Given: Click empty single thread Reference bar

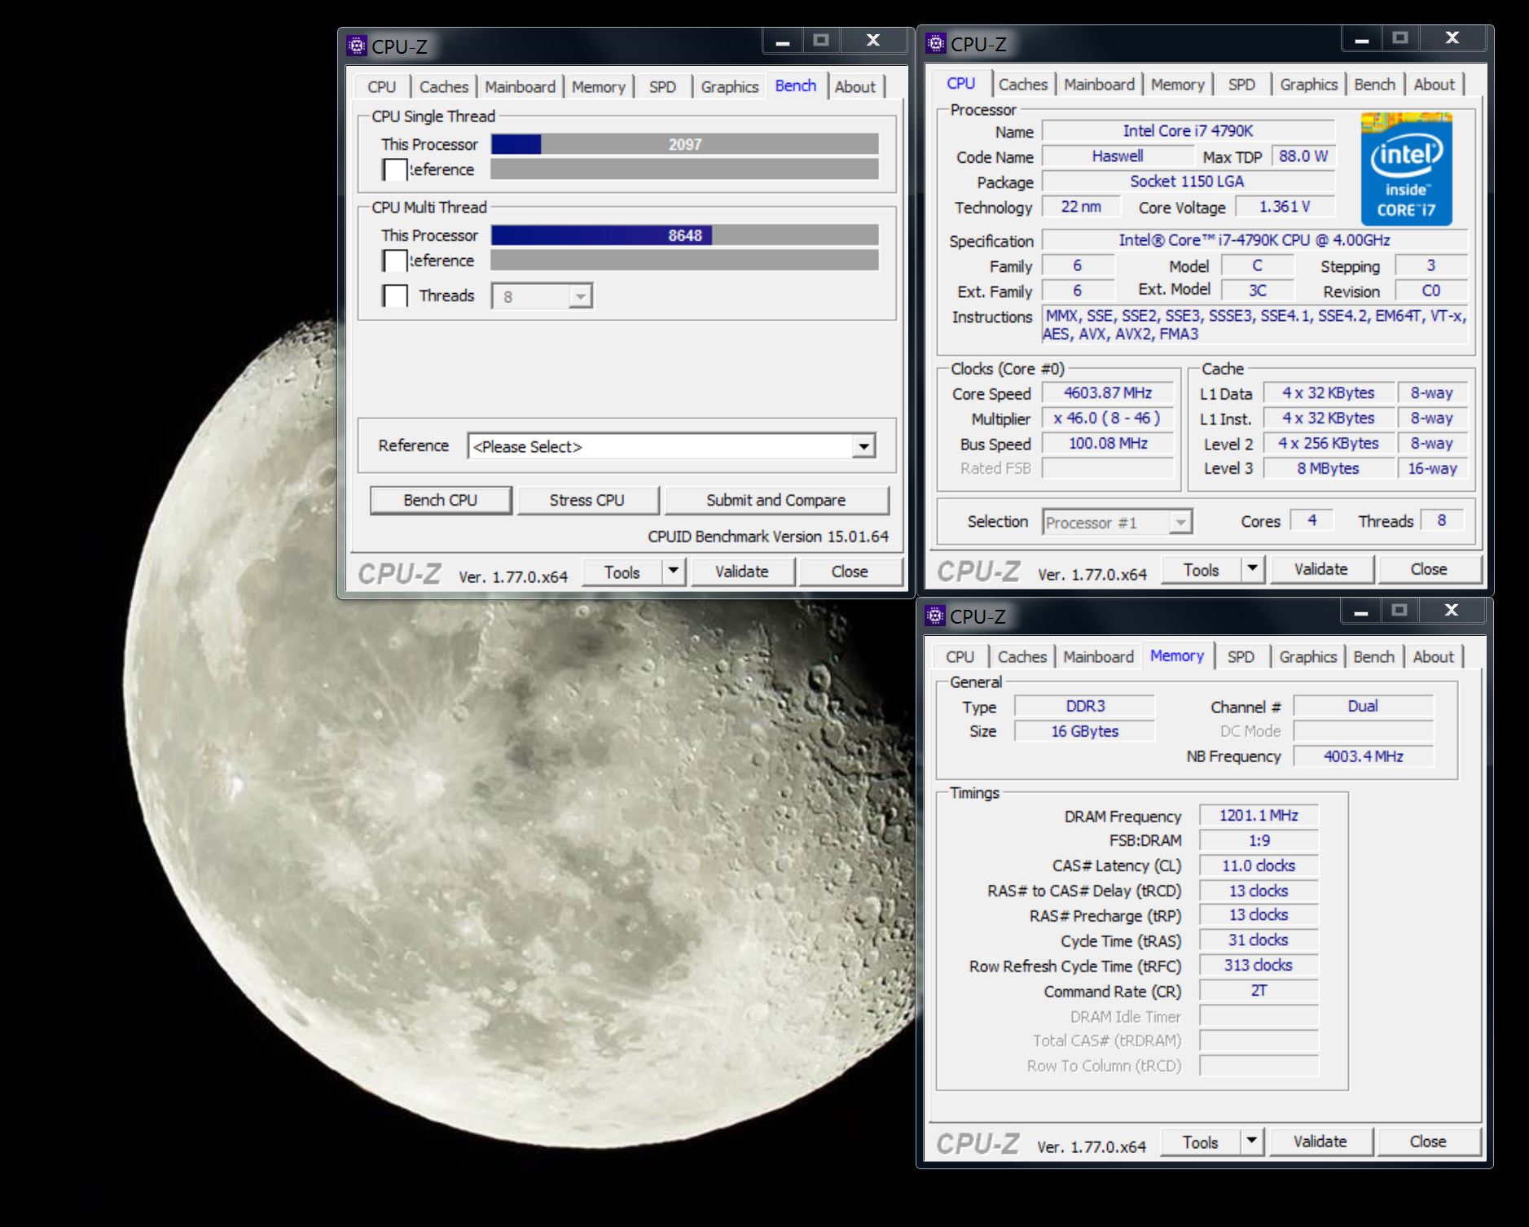Looking at the screenshot, I should pyautogui.click(x=685, y=169).
